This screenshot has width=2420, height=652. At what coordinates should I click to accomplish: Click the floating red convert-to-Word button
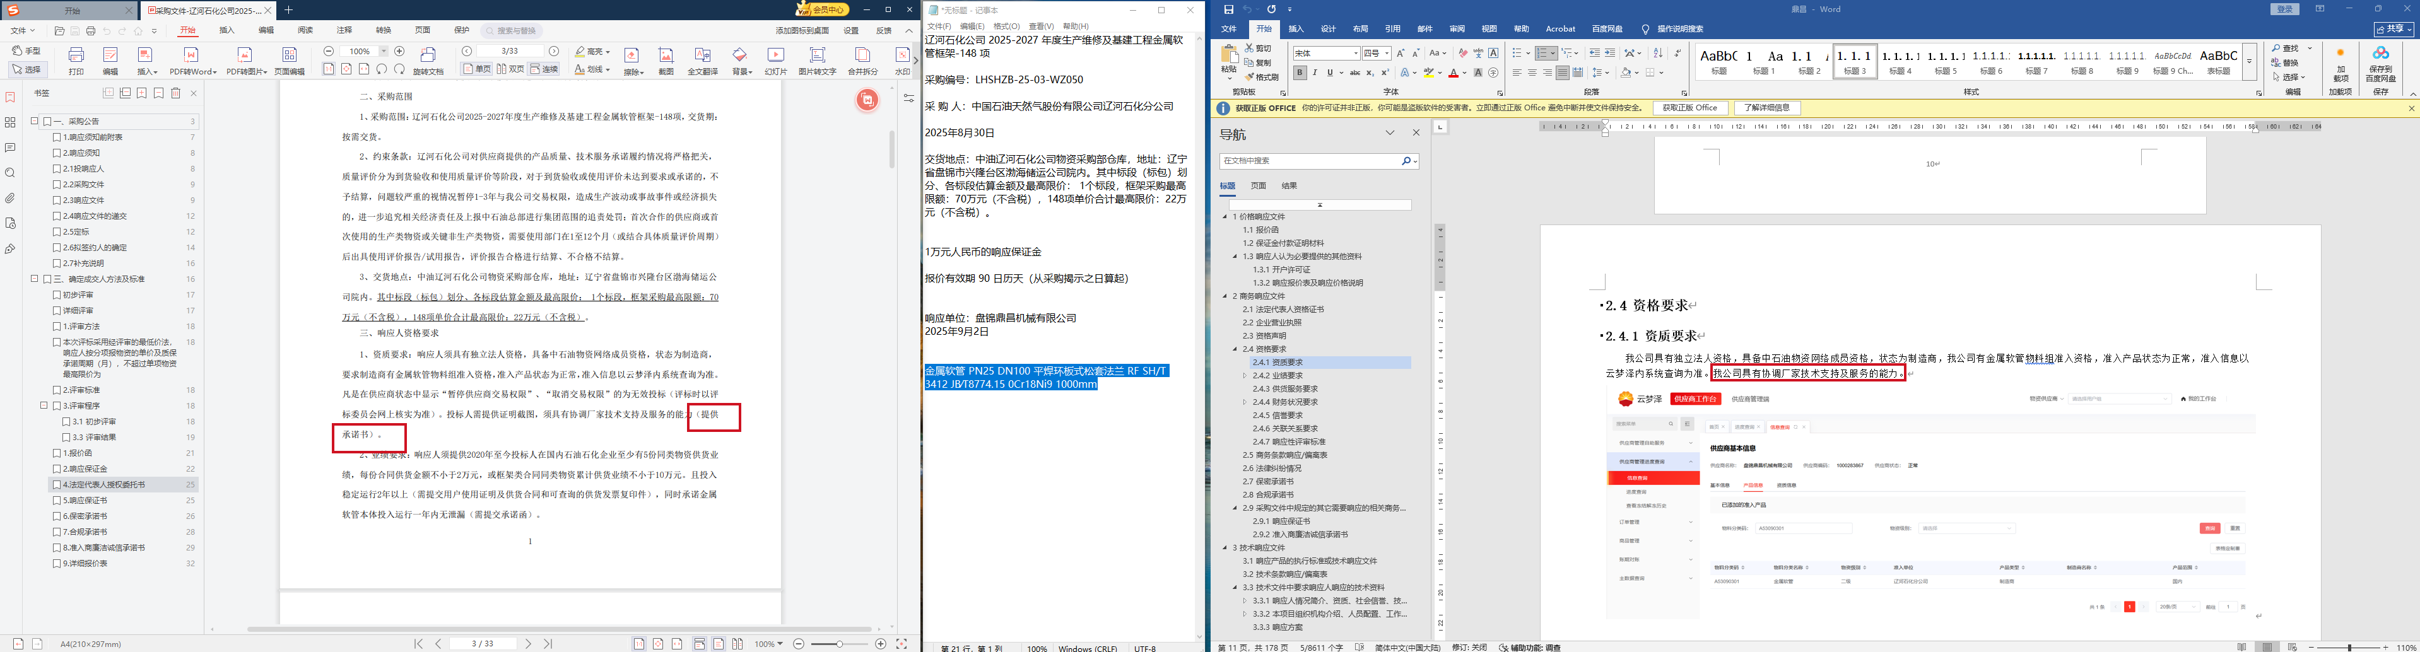click(867, 100)
